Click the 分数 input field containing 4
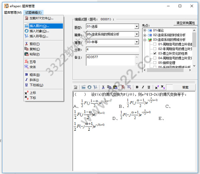This screenshot has height=174, width=200. (x=113, y=49)
